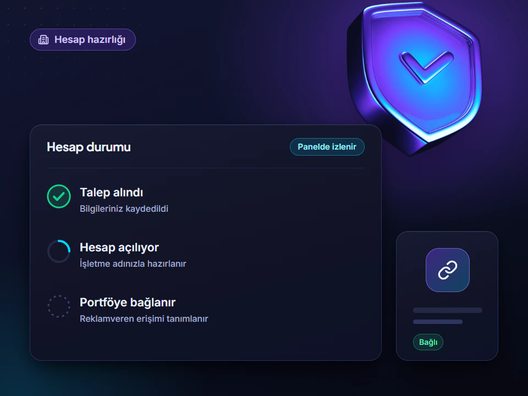The width and height of the screenshot is (528, 396).
Task: Select the Hesap açılıyor step title
Action: click(x=119, y=248)
